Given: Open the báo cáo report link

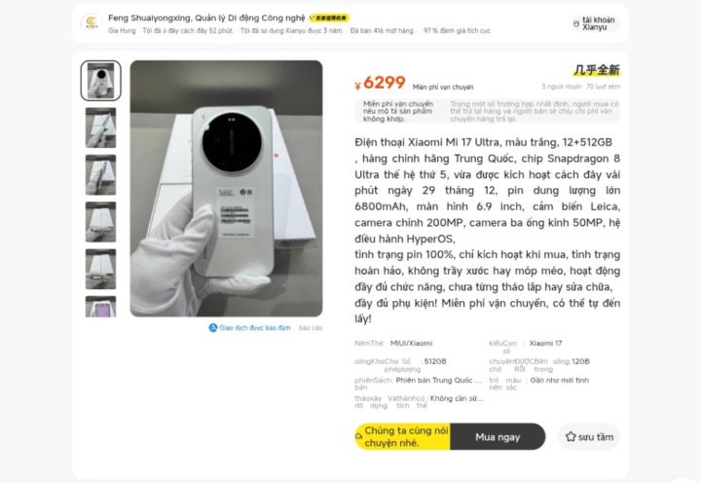Looking at the screenshot, I should click(x=311, y=328).
